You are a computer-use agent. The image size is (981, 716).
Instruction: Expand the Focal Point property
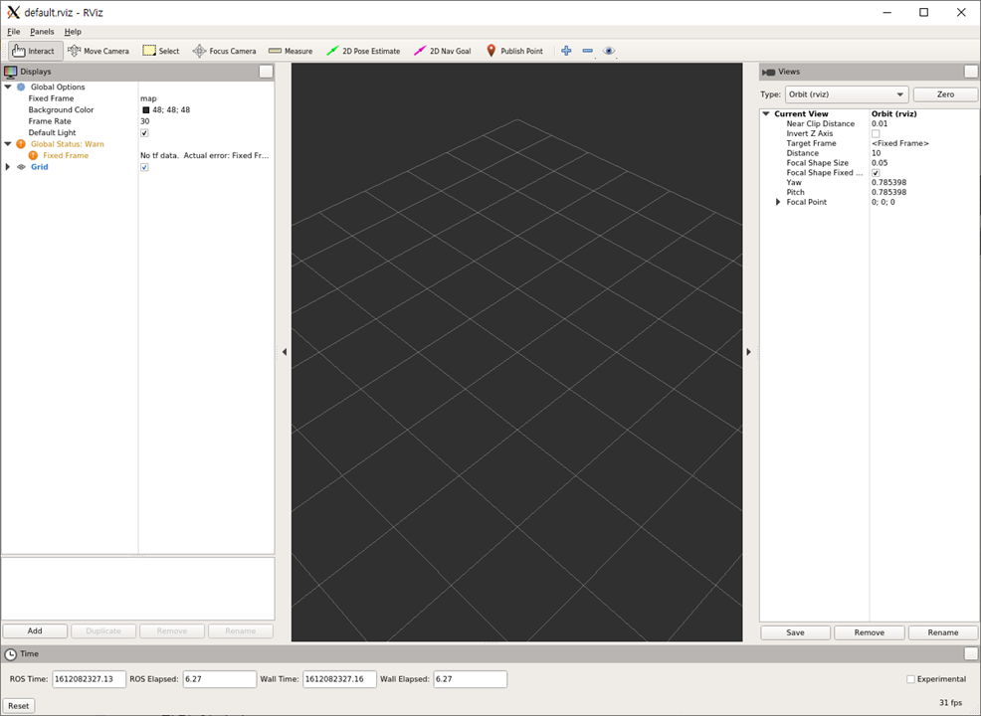[x=778, y=202]
